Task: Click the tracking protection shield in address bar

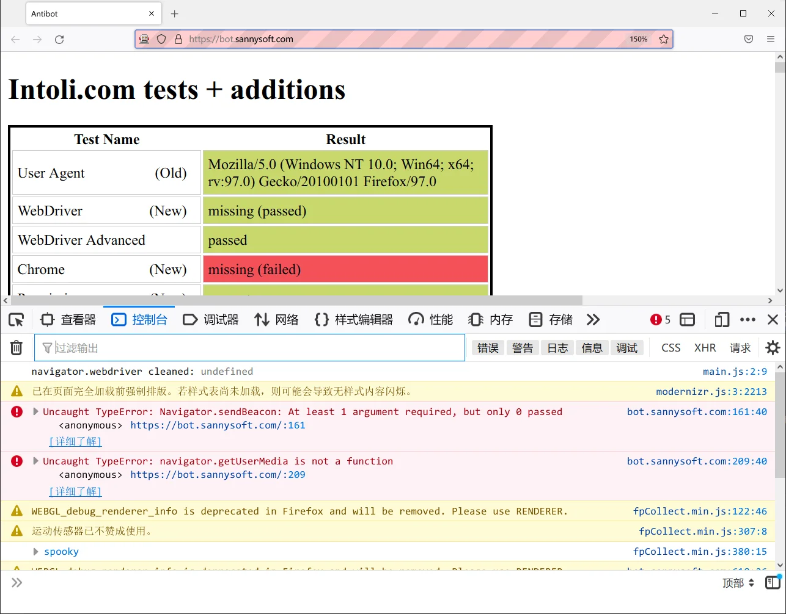Action: (160, 38)
